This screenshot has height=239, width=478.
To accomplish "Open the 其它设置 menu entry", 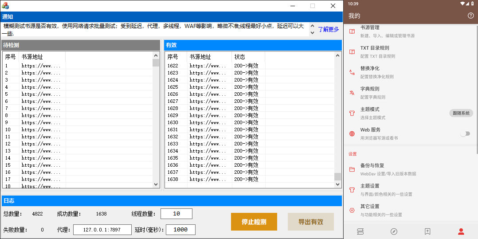I will point(370,210).
